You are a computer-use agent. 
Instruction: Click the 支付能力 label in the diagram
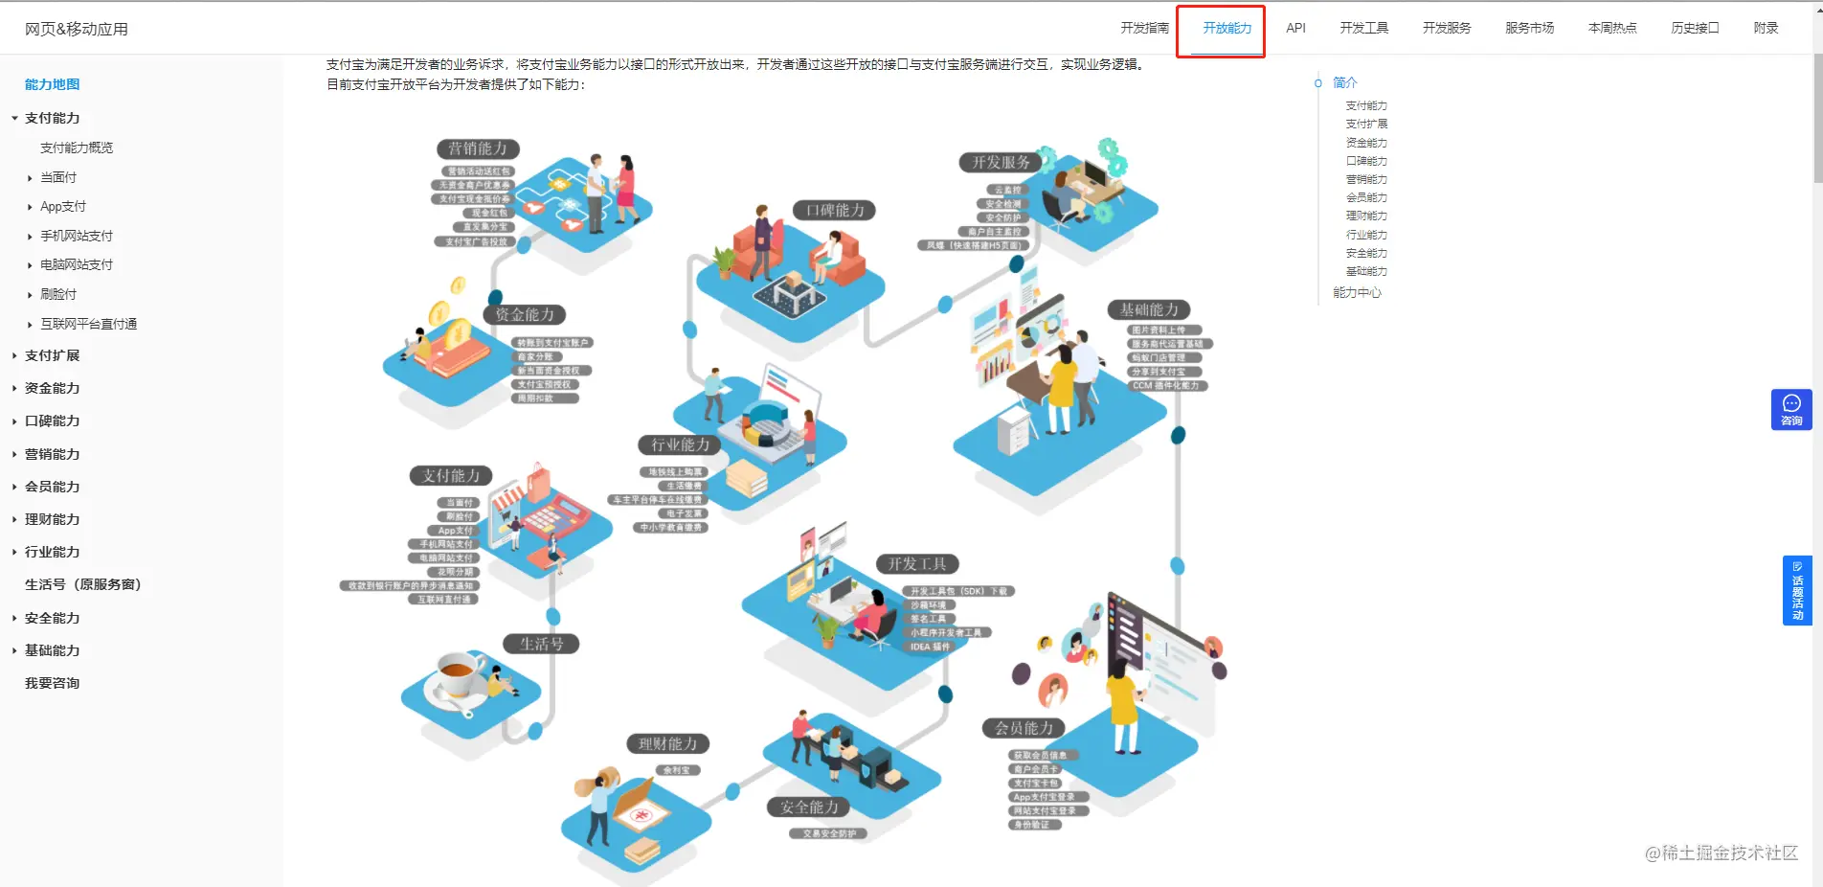451,475
